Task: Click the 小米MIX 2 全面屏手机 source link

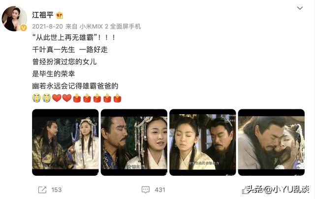Action: 110,26
